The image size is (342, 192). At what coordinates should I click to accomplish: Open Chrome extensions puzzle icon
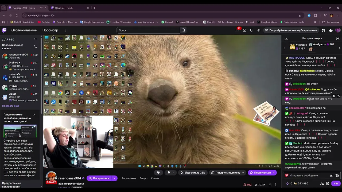[x=316, y=15]
